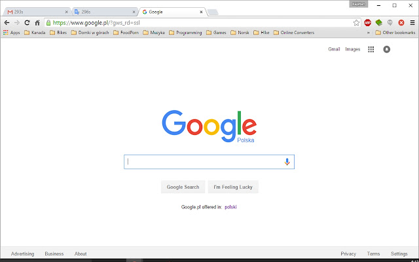The image size is (419, 262).
Task: Open the Bikes bookmark folder
Action: [x=58, y=33]
